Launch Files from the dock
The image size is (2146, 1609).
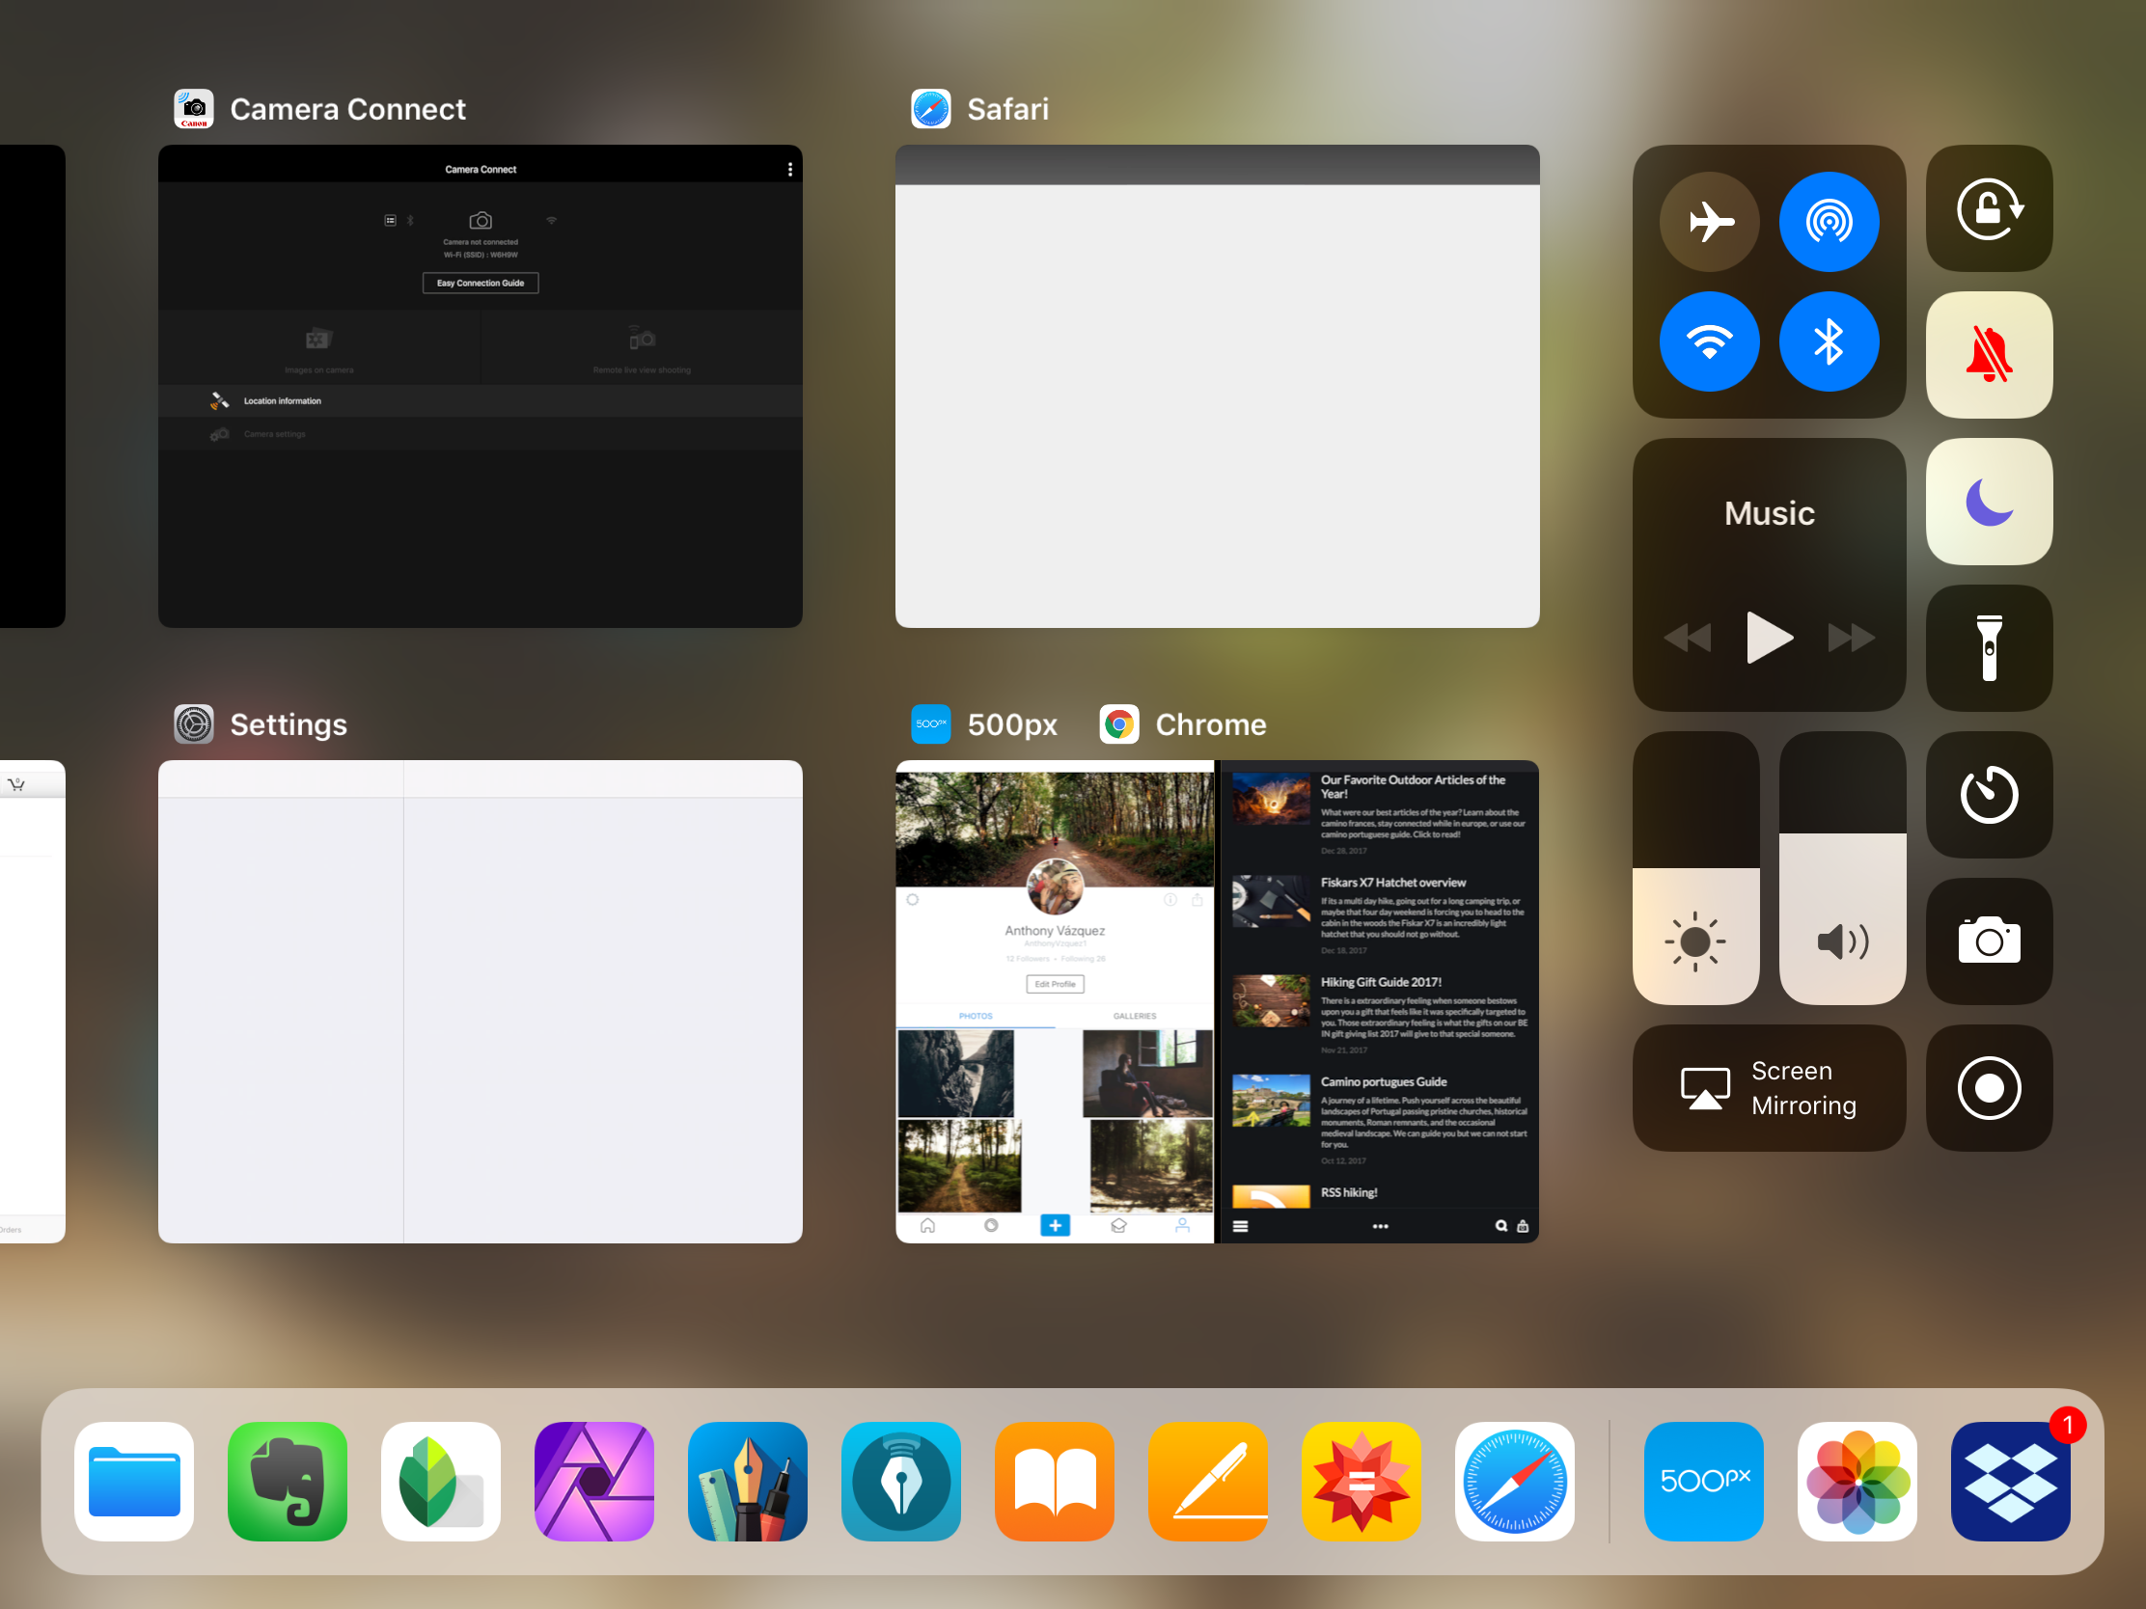tap(134, 1481)
